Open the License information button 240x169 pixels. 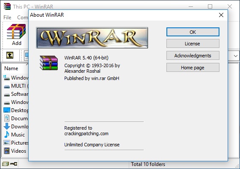tap(193, 44)
